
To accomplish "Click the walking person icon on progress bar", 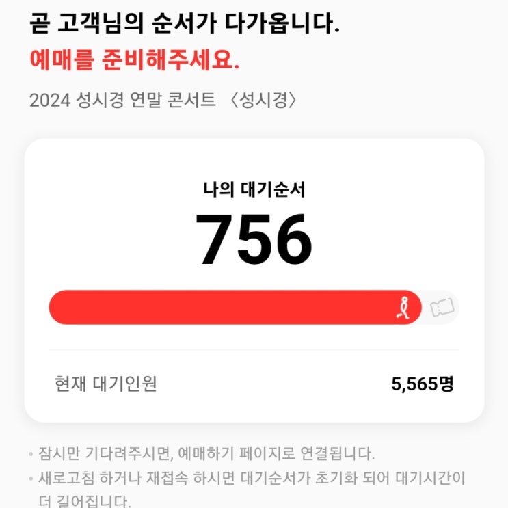I will click(403, 308).
